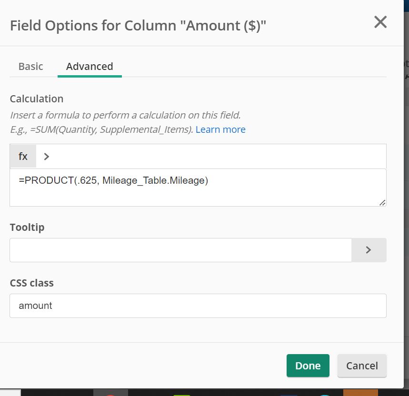Grab the formula box resize handle

[382, 203]
